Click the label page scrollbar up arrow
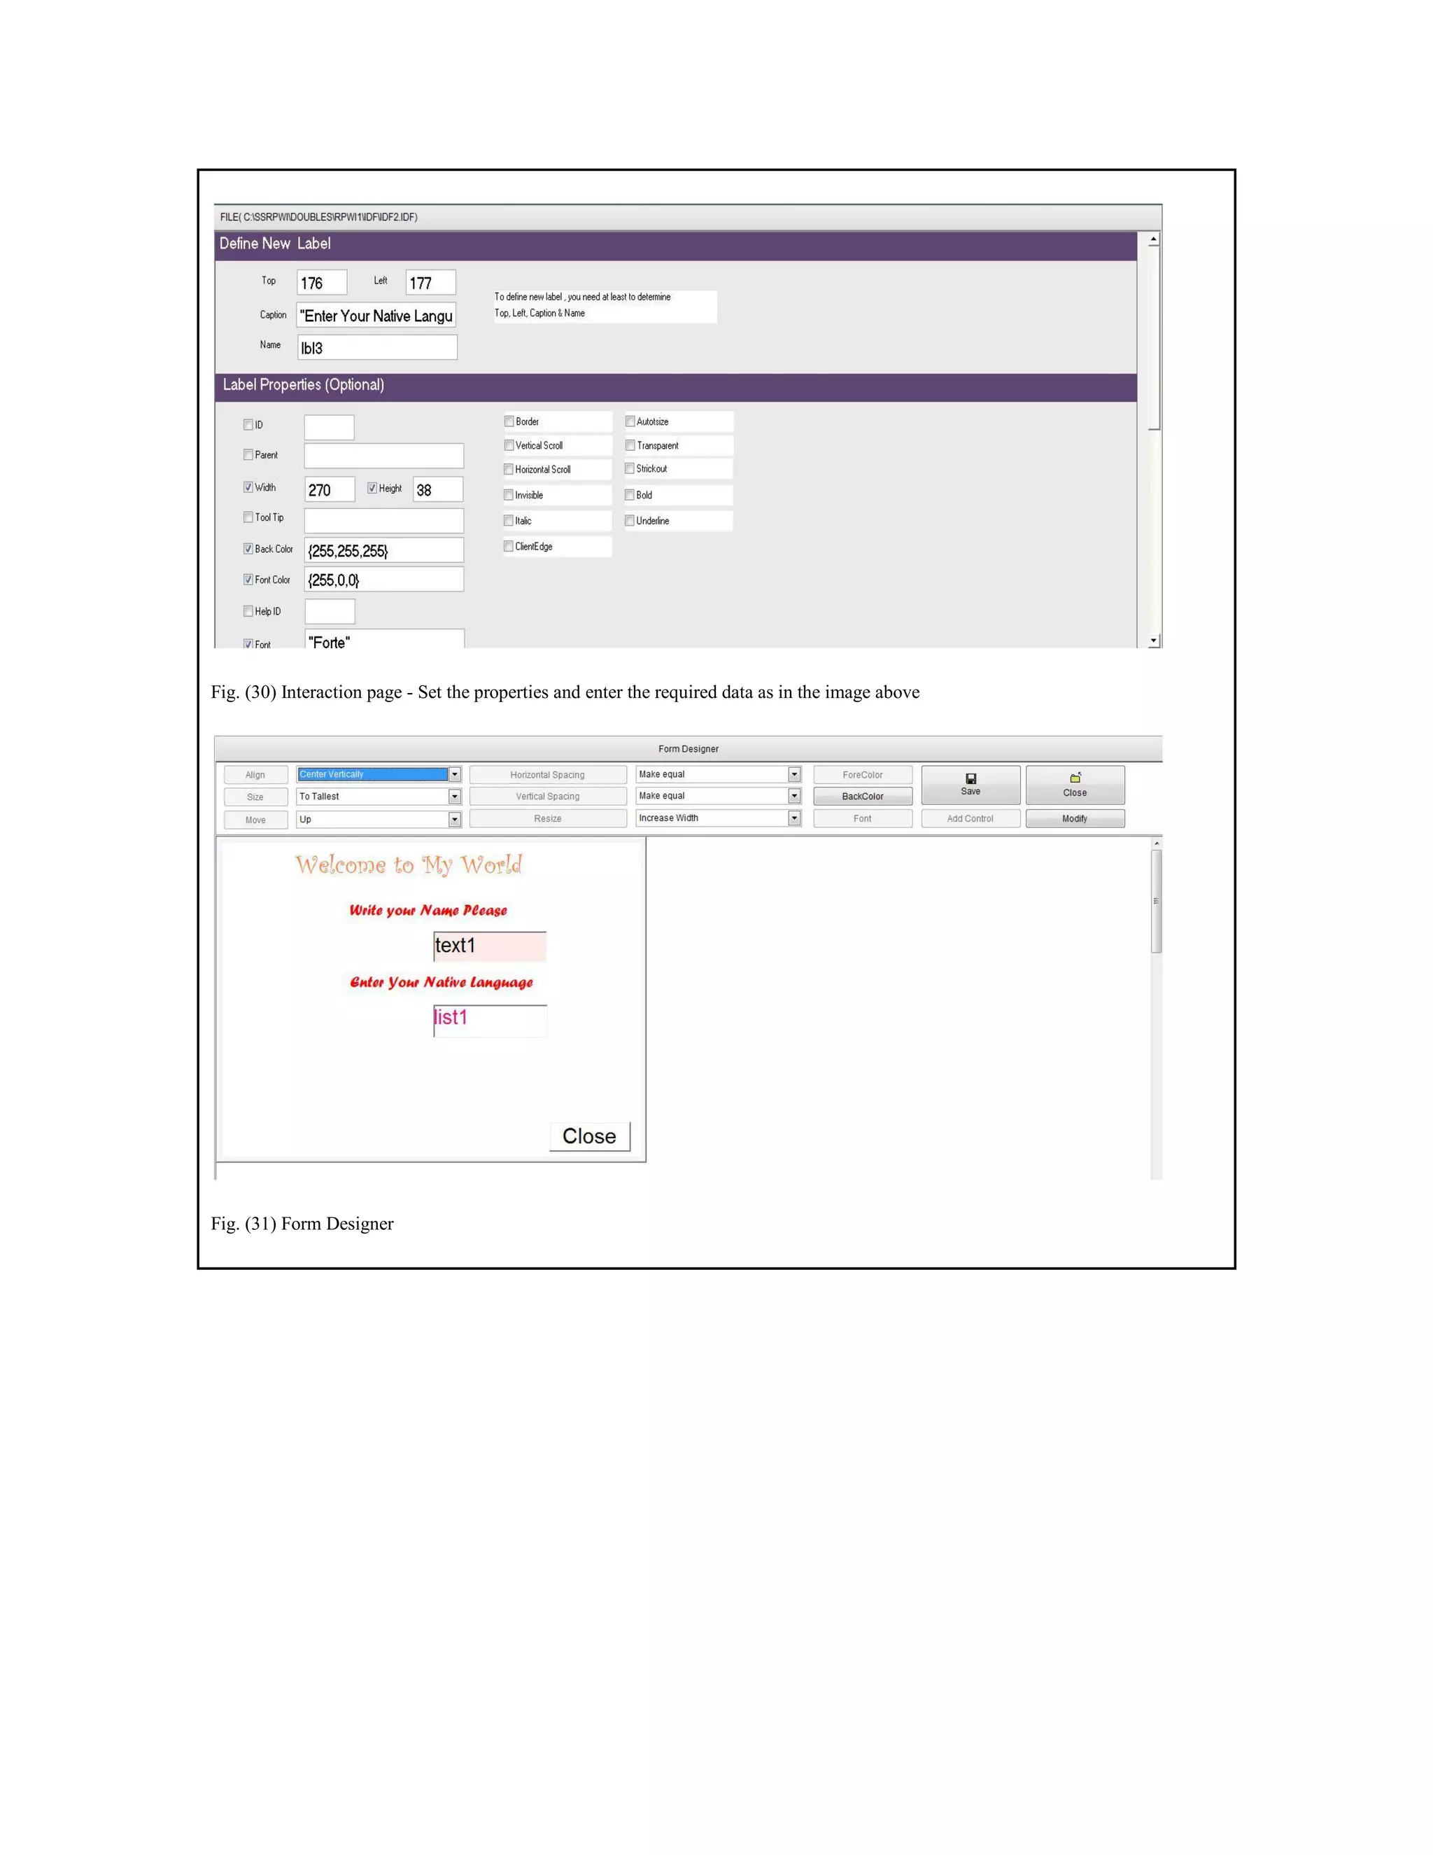This screenshot has width=1433, height=1855. 1154,240
